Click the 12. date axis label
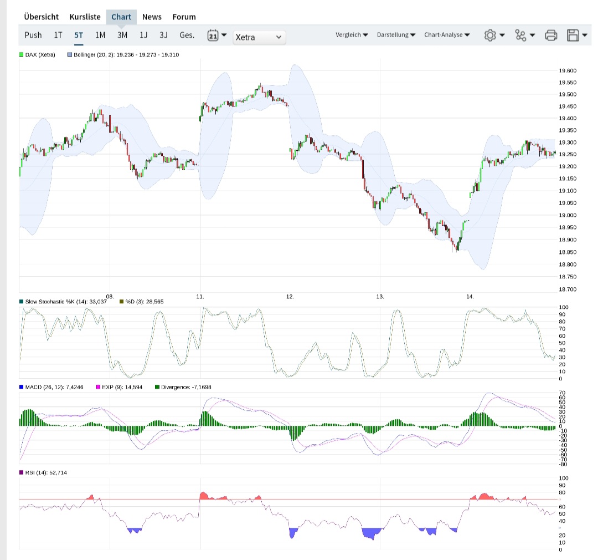598x560 pixels. 290,297
